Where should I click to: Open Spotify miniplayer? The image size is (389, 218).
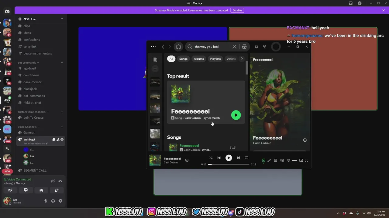point(301,160)
